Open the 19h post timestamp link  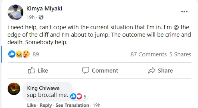31,17
